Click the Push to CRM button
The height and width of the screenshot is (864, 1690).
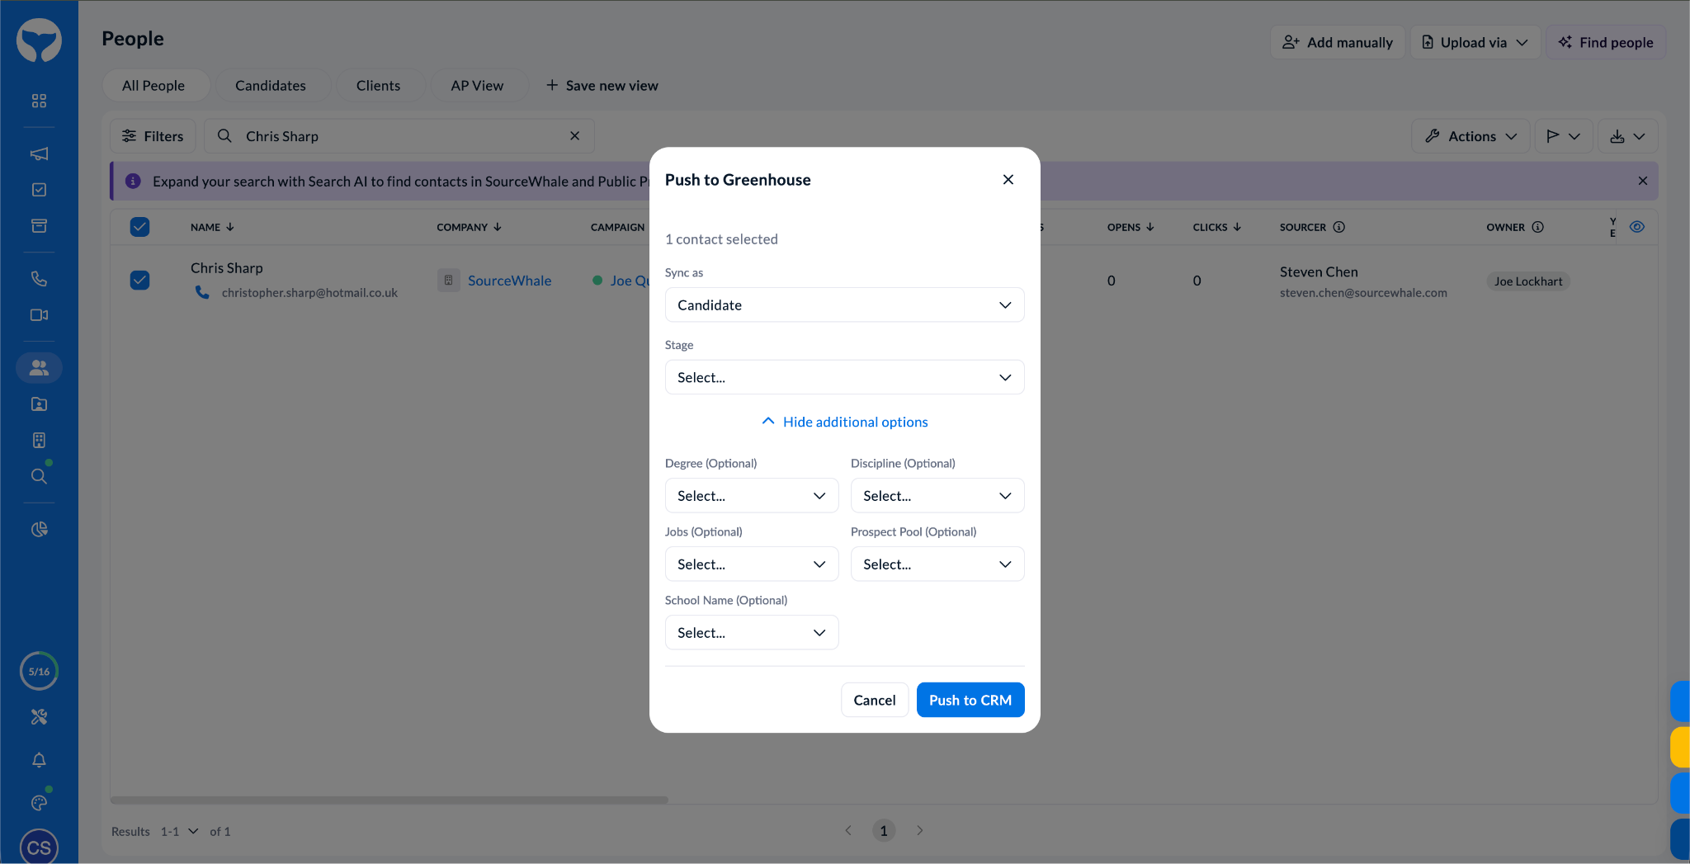point(970,700)
